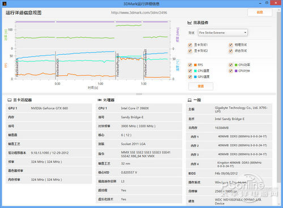Click the orange button at top right
Image resolution: width=283 pixels, height=208 pixels.
point(260,12)
